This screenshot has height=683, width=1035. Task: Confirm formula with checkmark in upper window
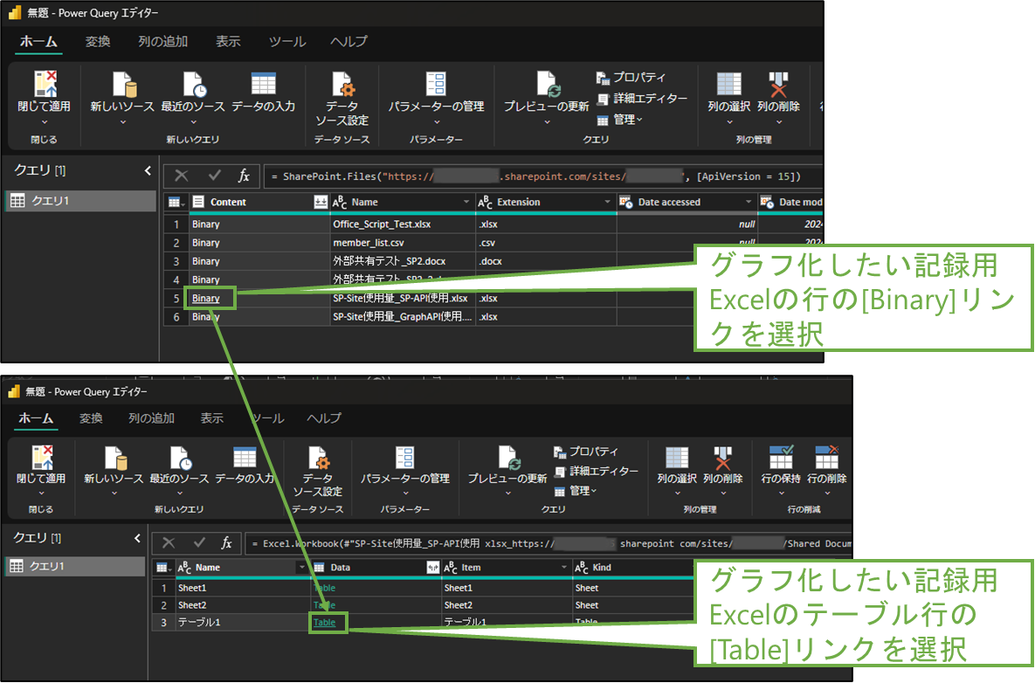tap(214, 176)
